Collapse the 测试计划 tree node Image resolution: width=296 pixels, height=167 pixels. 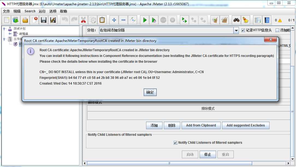pyautogui.click(x=4, y=29)
